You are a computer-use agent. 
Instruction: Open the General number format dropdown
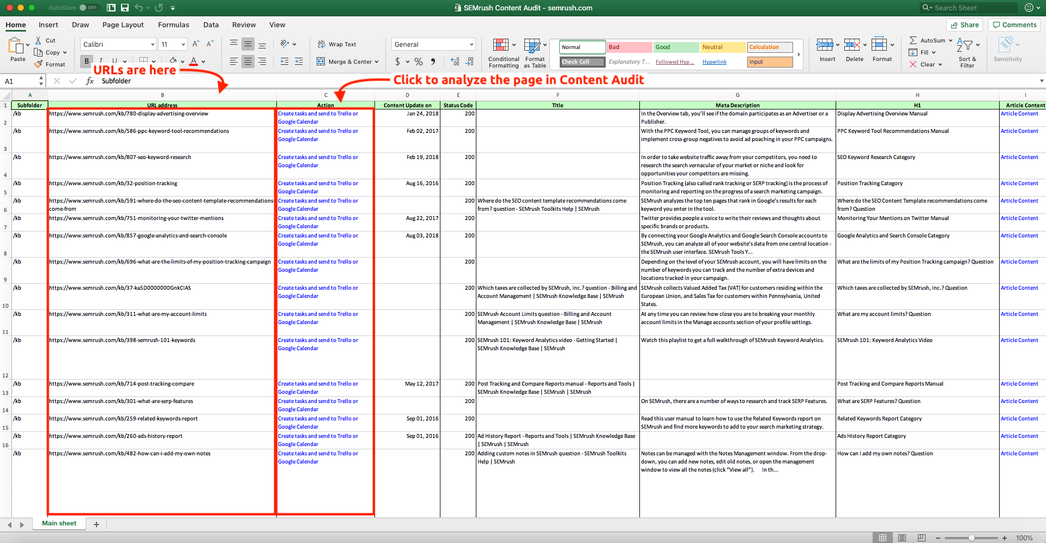coord(471,45)
